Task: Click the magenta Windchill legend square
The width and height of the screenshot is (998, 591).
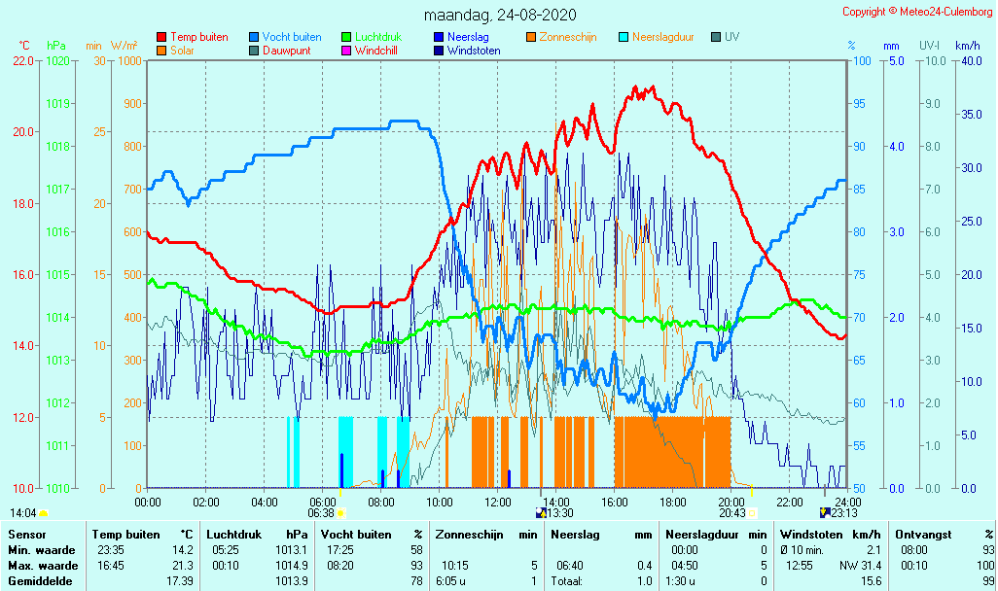Action: point(346,51)
